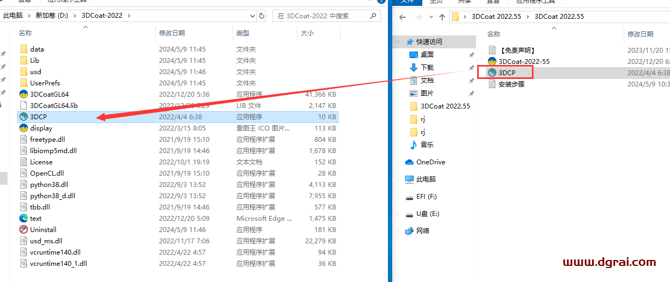Screen dimensions: 670x282
Task: Select the 3DCoatGL64 application icon
Action: (24, 94)
